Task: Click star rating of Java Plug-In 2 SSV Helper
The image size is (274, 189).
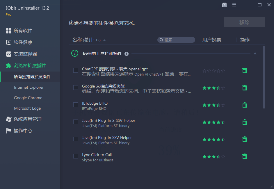Action: click(214, 122)
